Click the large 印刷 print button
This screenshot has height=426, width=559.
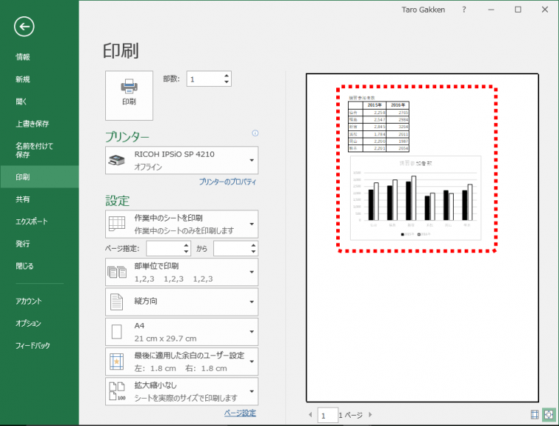coord(129,95)
